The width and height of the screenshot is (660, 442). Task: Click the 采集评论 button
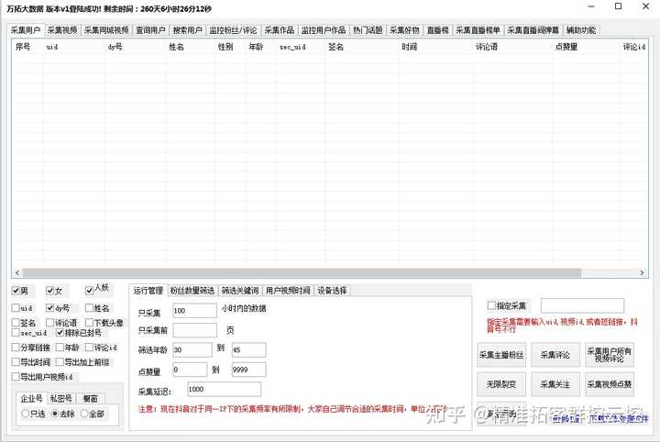555,355
